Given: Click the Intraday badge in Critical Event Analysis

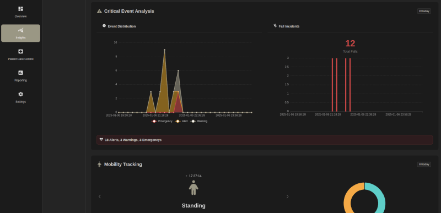Looking at the screenshot, I should coord(424,11).
